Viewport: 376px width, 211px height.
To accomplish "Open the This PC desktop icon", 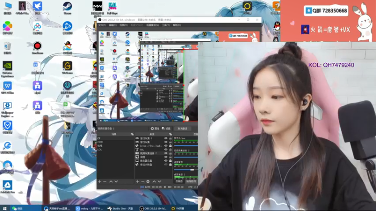I will coord(8,8).
